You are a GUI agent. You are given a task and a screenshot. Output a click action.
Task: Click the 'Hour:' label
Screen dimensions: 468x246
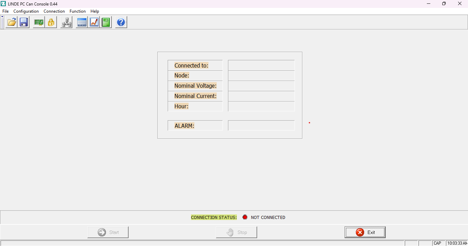(x=181, y=106)
